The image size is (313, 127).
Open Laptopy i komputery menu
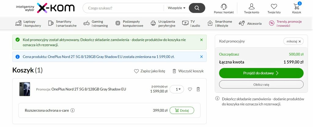click(x=28, y=24)
